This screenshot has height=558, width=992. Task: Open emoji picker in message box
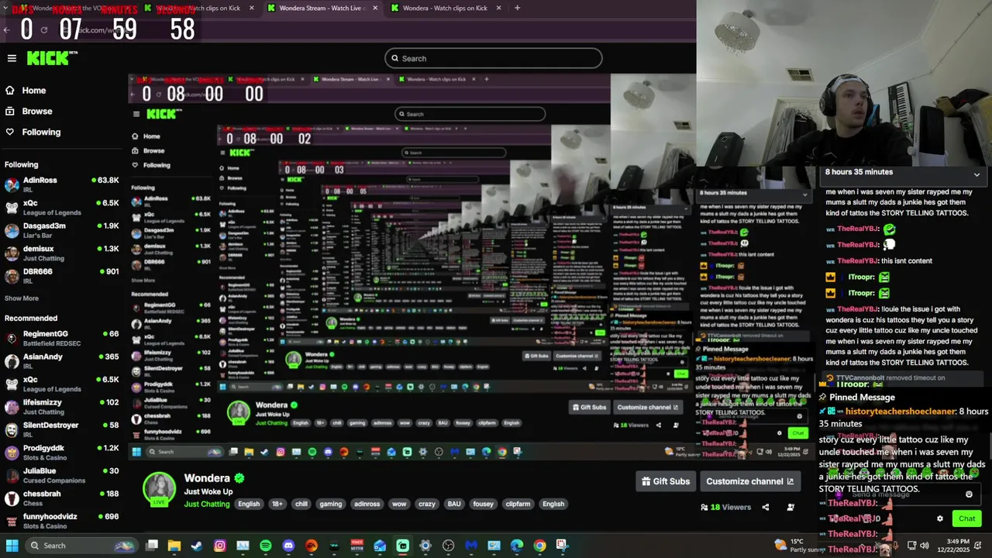(969, 494)
